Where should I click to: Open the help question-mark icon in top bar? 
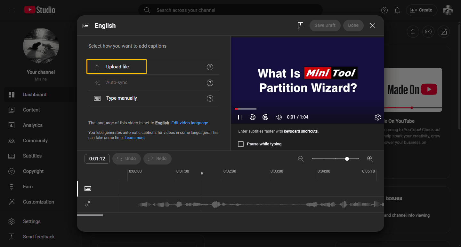[x=384, y=10]
